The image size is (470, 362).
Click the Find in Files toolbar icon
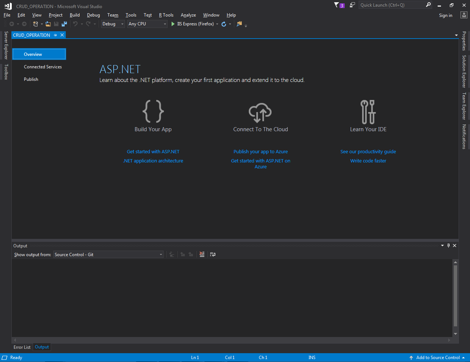click(x=239, y=24)
